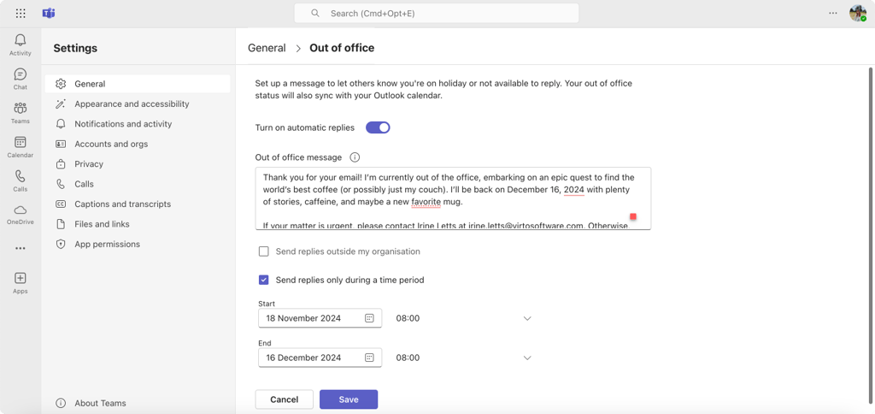
Task: Select General settings category
Action: coord(138,84)
